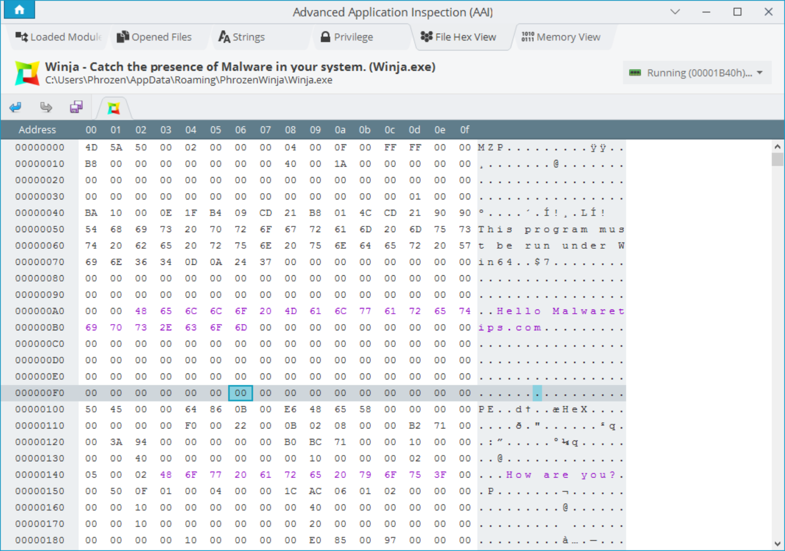Click the Winja.exe file path text

pos(188,80)
